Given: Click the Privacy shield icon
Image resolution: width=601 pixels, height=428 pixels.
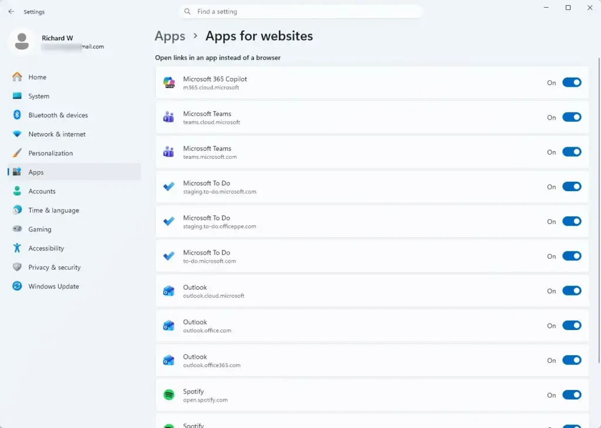Looking at the screenshot, I should coord(17,267).
